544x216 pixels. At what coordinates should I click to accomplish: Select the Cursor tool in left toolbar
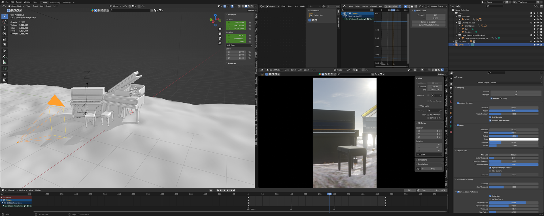4,22
